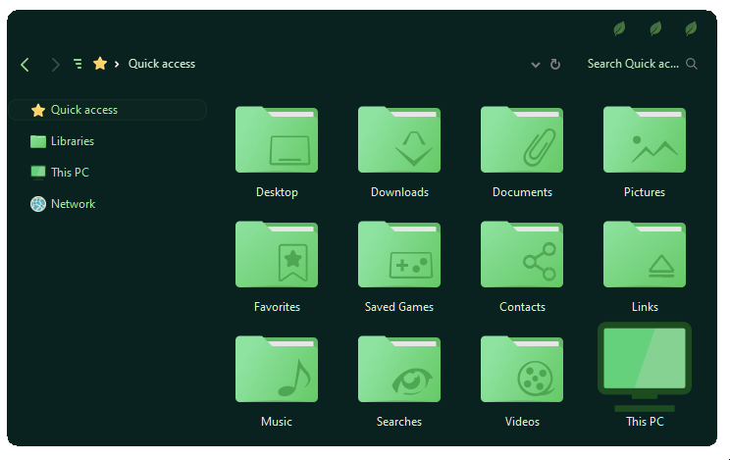
Task: Open the Downloads folder
Action: [399, 140]
